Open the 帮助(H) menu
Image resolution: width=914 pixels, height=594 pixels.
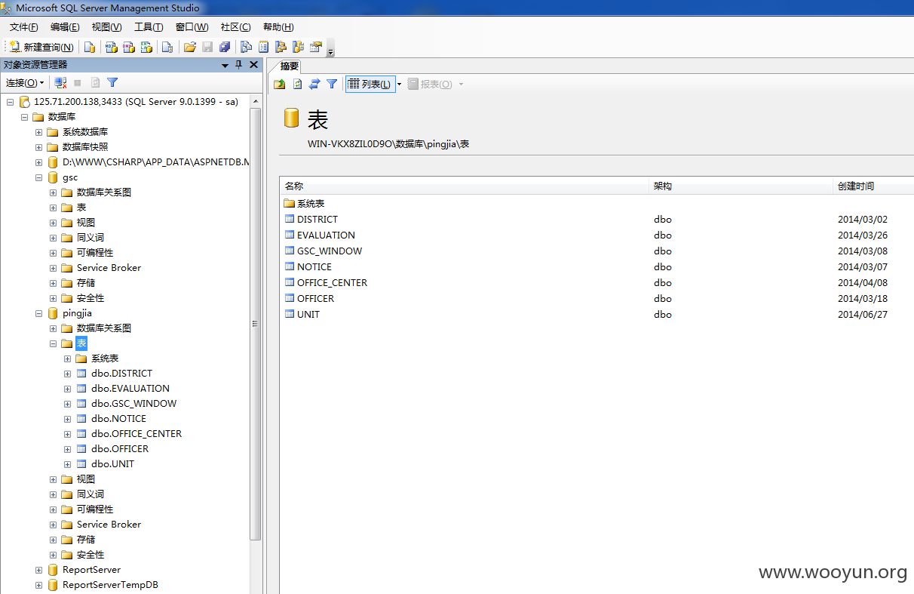[278, 27]
